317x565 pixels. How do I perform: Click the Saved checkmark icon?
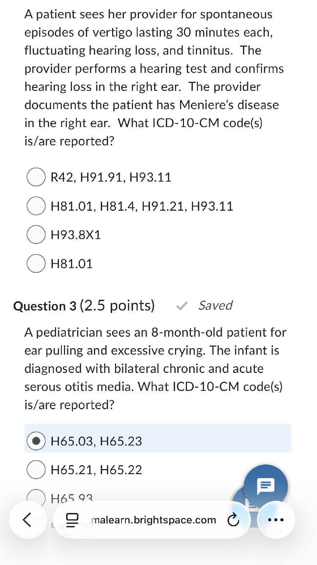coord(182,306)
